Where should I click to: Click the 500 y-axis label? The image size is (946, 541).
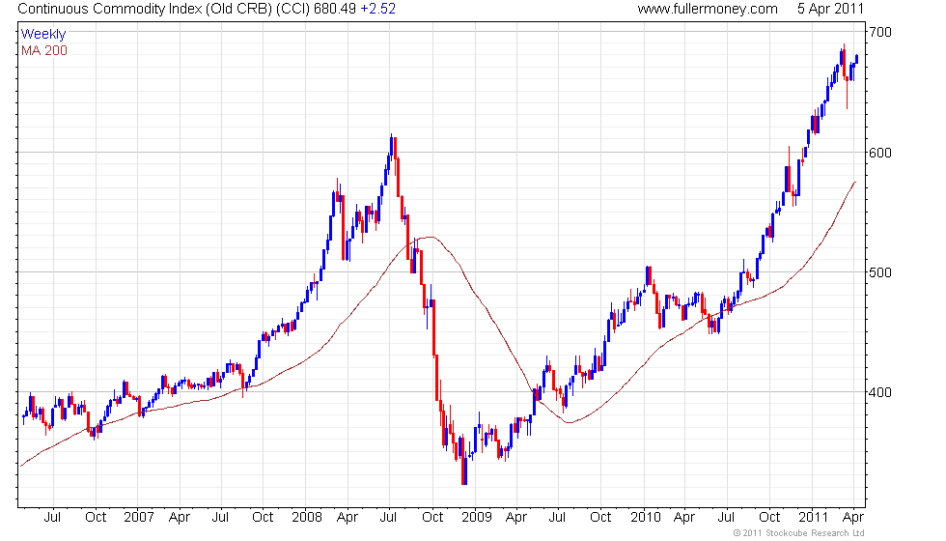click(880, 272)
